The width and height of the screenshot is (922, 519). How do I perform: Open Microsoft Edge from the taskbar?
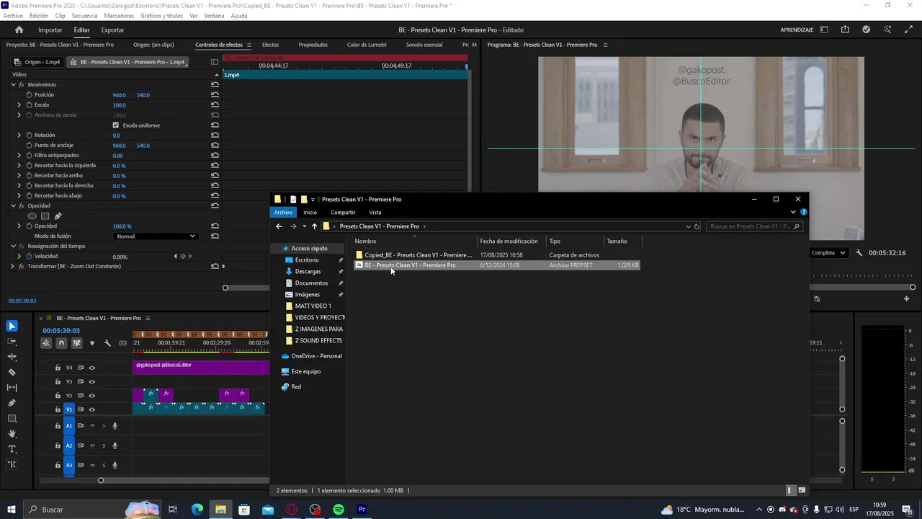[197, 510]
